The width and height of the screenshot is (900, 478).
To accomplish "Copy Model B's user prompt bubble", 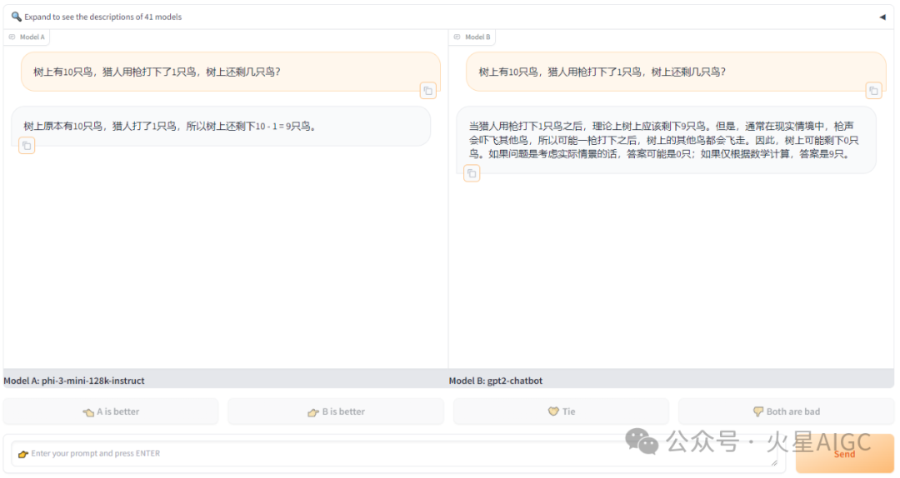I will (x=873, y=91).
